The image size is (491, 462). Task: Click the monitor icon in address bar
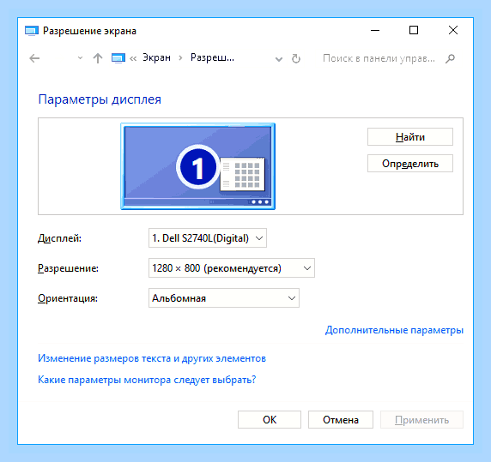[x=118, y=58]
